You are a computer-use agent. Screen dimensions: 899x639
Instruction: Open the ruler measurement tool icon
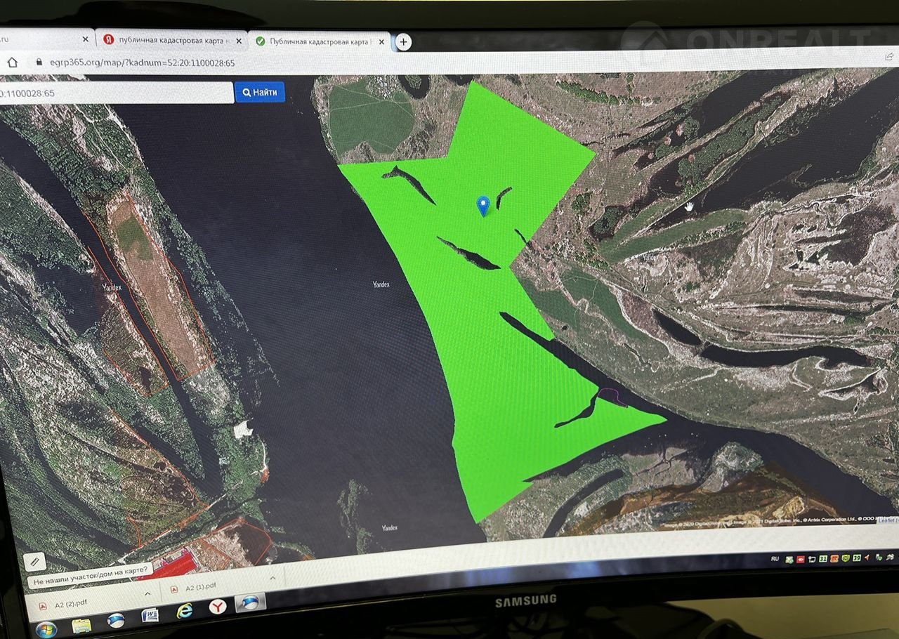click(34, 561)
